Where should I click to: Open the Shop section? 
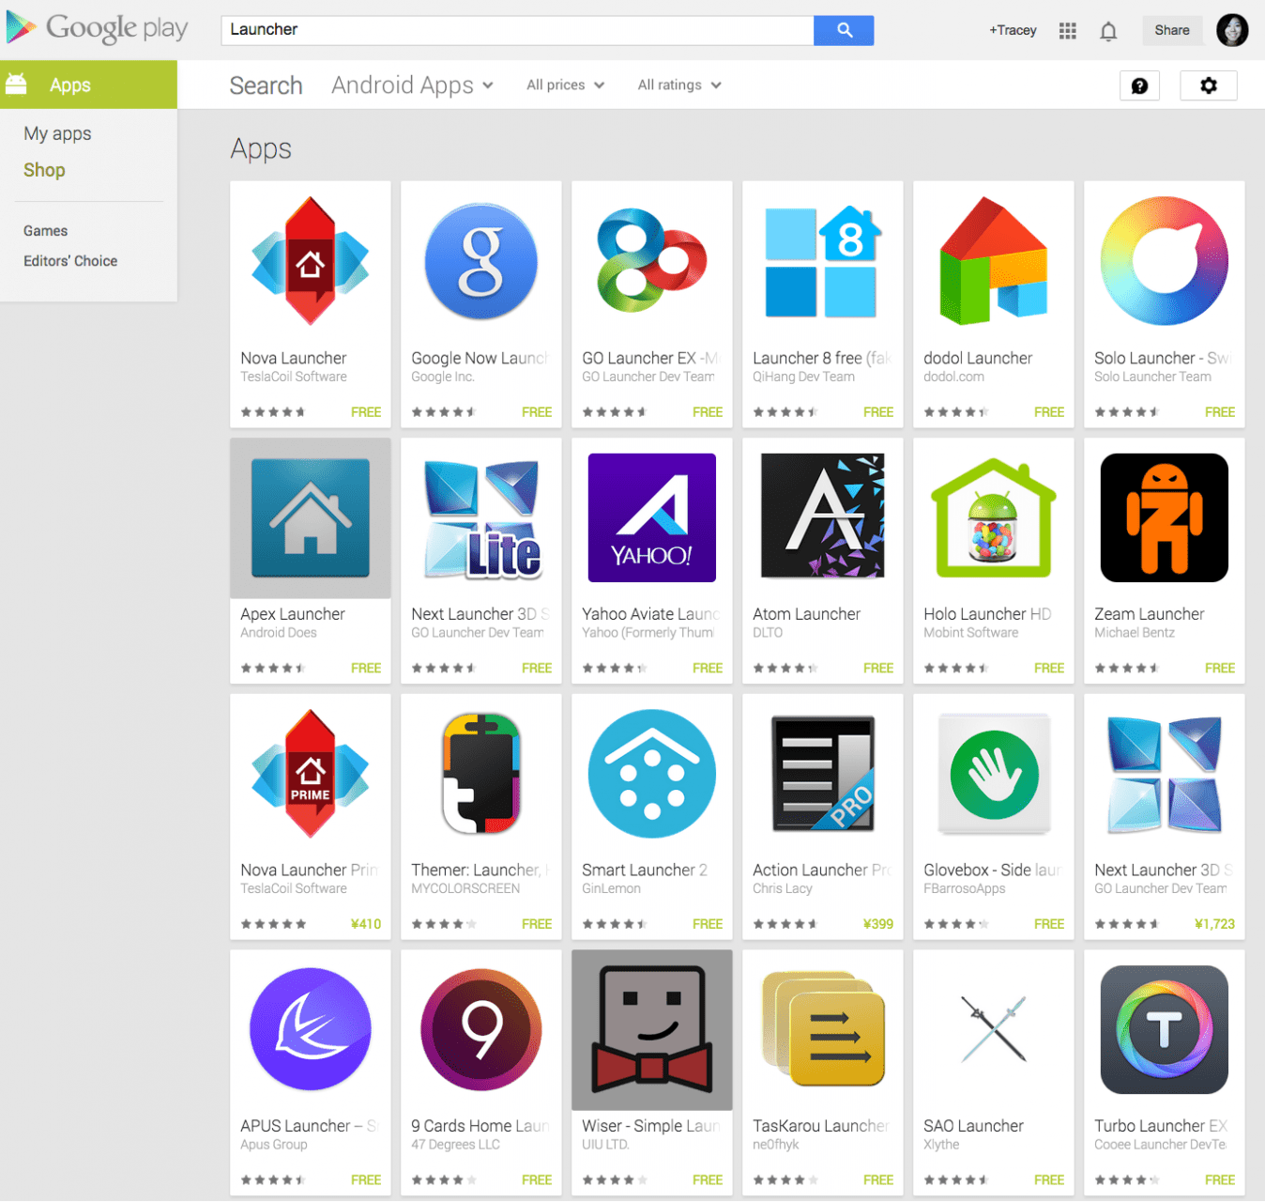44,170
